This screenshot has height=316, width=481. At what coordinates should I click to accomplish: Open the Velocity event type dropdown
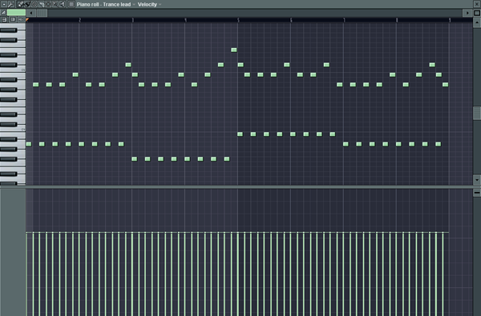pos(149,4)
